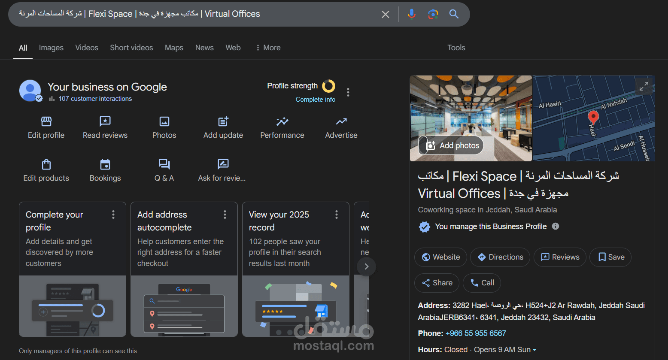Click the Call button
The image size is (668, 360).
point(482,283)
